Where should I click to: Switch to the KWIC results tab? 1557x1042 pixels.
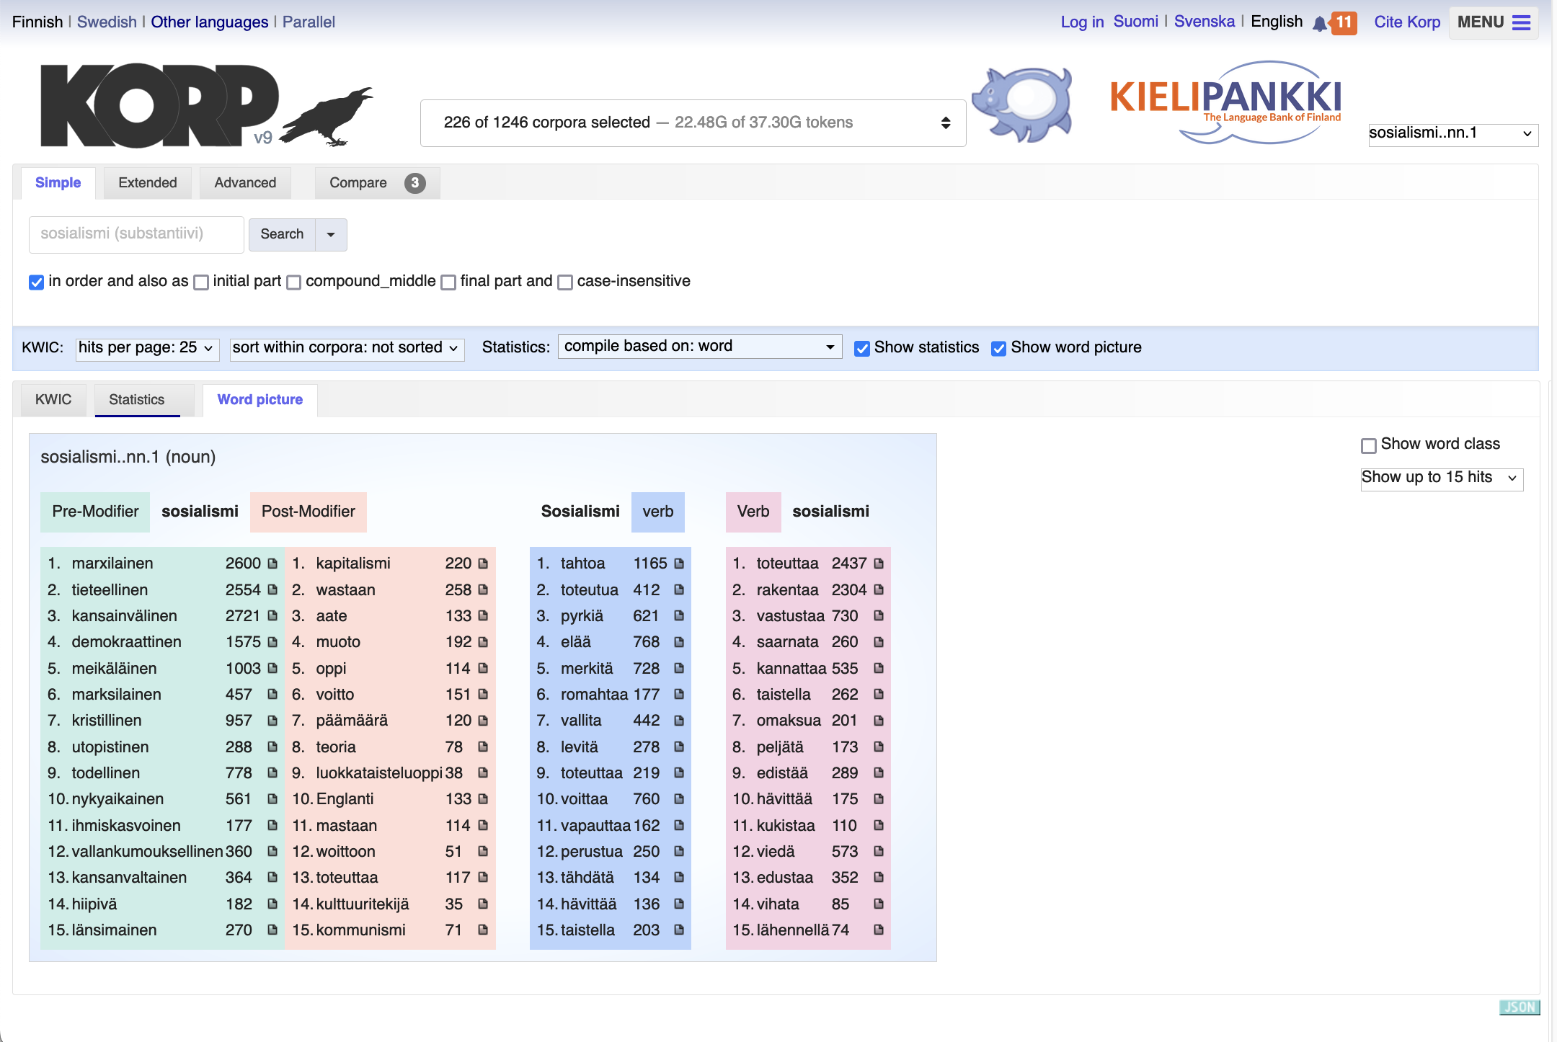click(x=53, y=400)
